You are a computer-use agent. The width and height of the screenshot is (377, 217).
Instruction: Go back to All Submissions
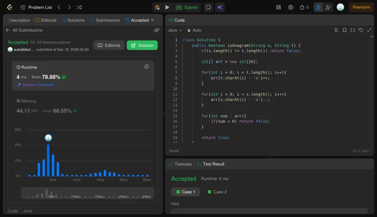pos(24,30)
